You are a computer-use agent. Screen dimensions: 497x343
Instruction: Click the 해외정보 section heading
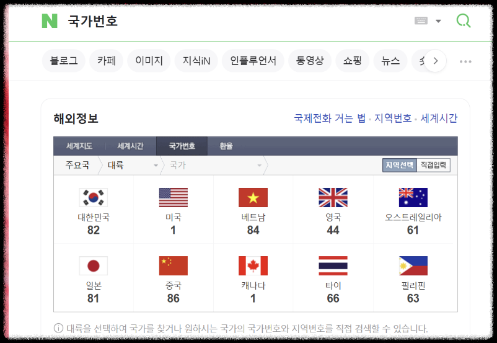click(76, 118)
